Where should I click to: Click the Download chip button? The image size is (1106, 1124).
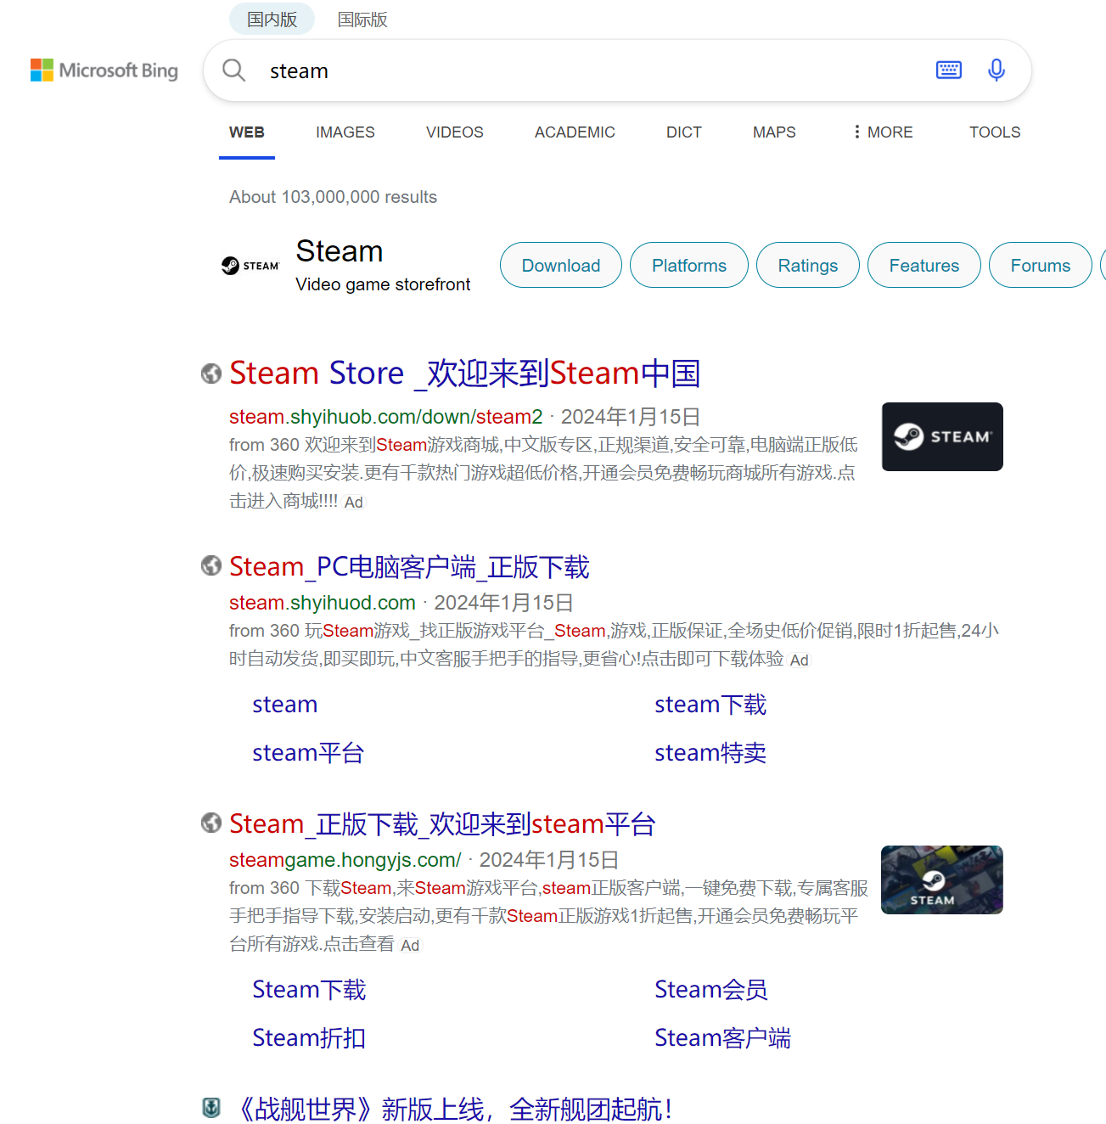click(x=561, y=265)
